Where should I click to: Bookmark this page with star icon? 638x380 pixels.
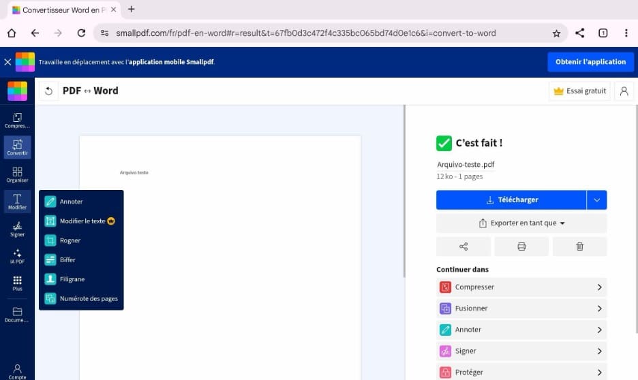click(x=556, y=33)
